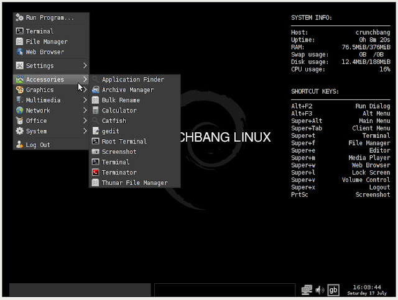This screenshot has width=398, height=300.
Task: Start Bulk Rename from Accessories
Action: point(135,100)
